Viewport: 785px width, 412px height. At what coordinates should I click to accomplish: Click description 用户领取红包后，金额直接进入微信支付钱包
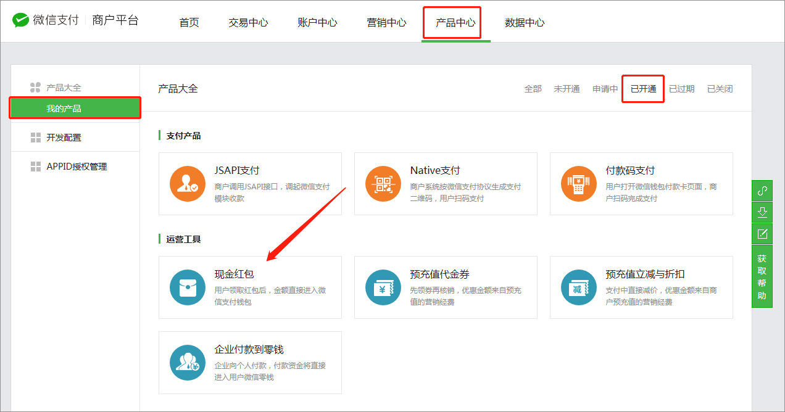point(270,296)
